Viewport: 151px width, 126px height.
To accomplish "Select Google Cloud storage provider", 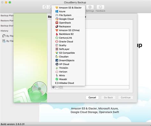I will (x=68, y=19).
